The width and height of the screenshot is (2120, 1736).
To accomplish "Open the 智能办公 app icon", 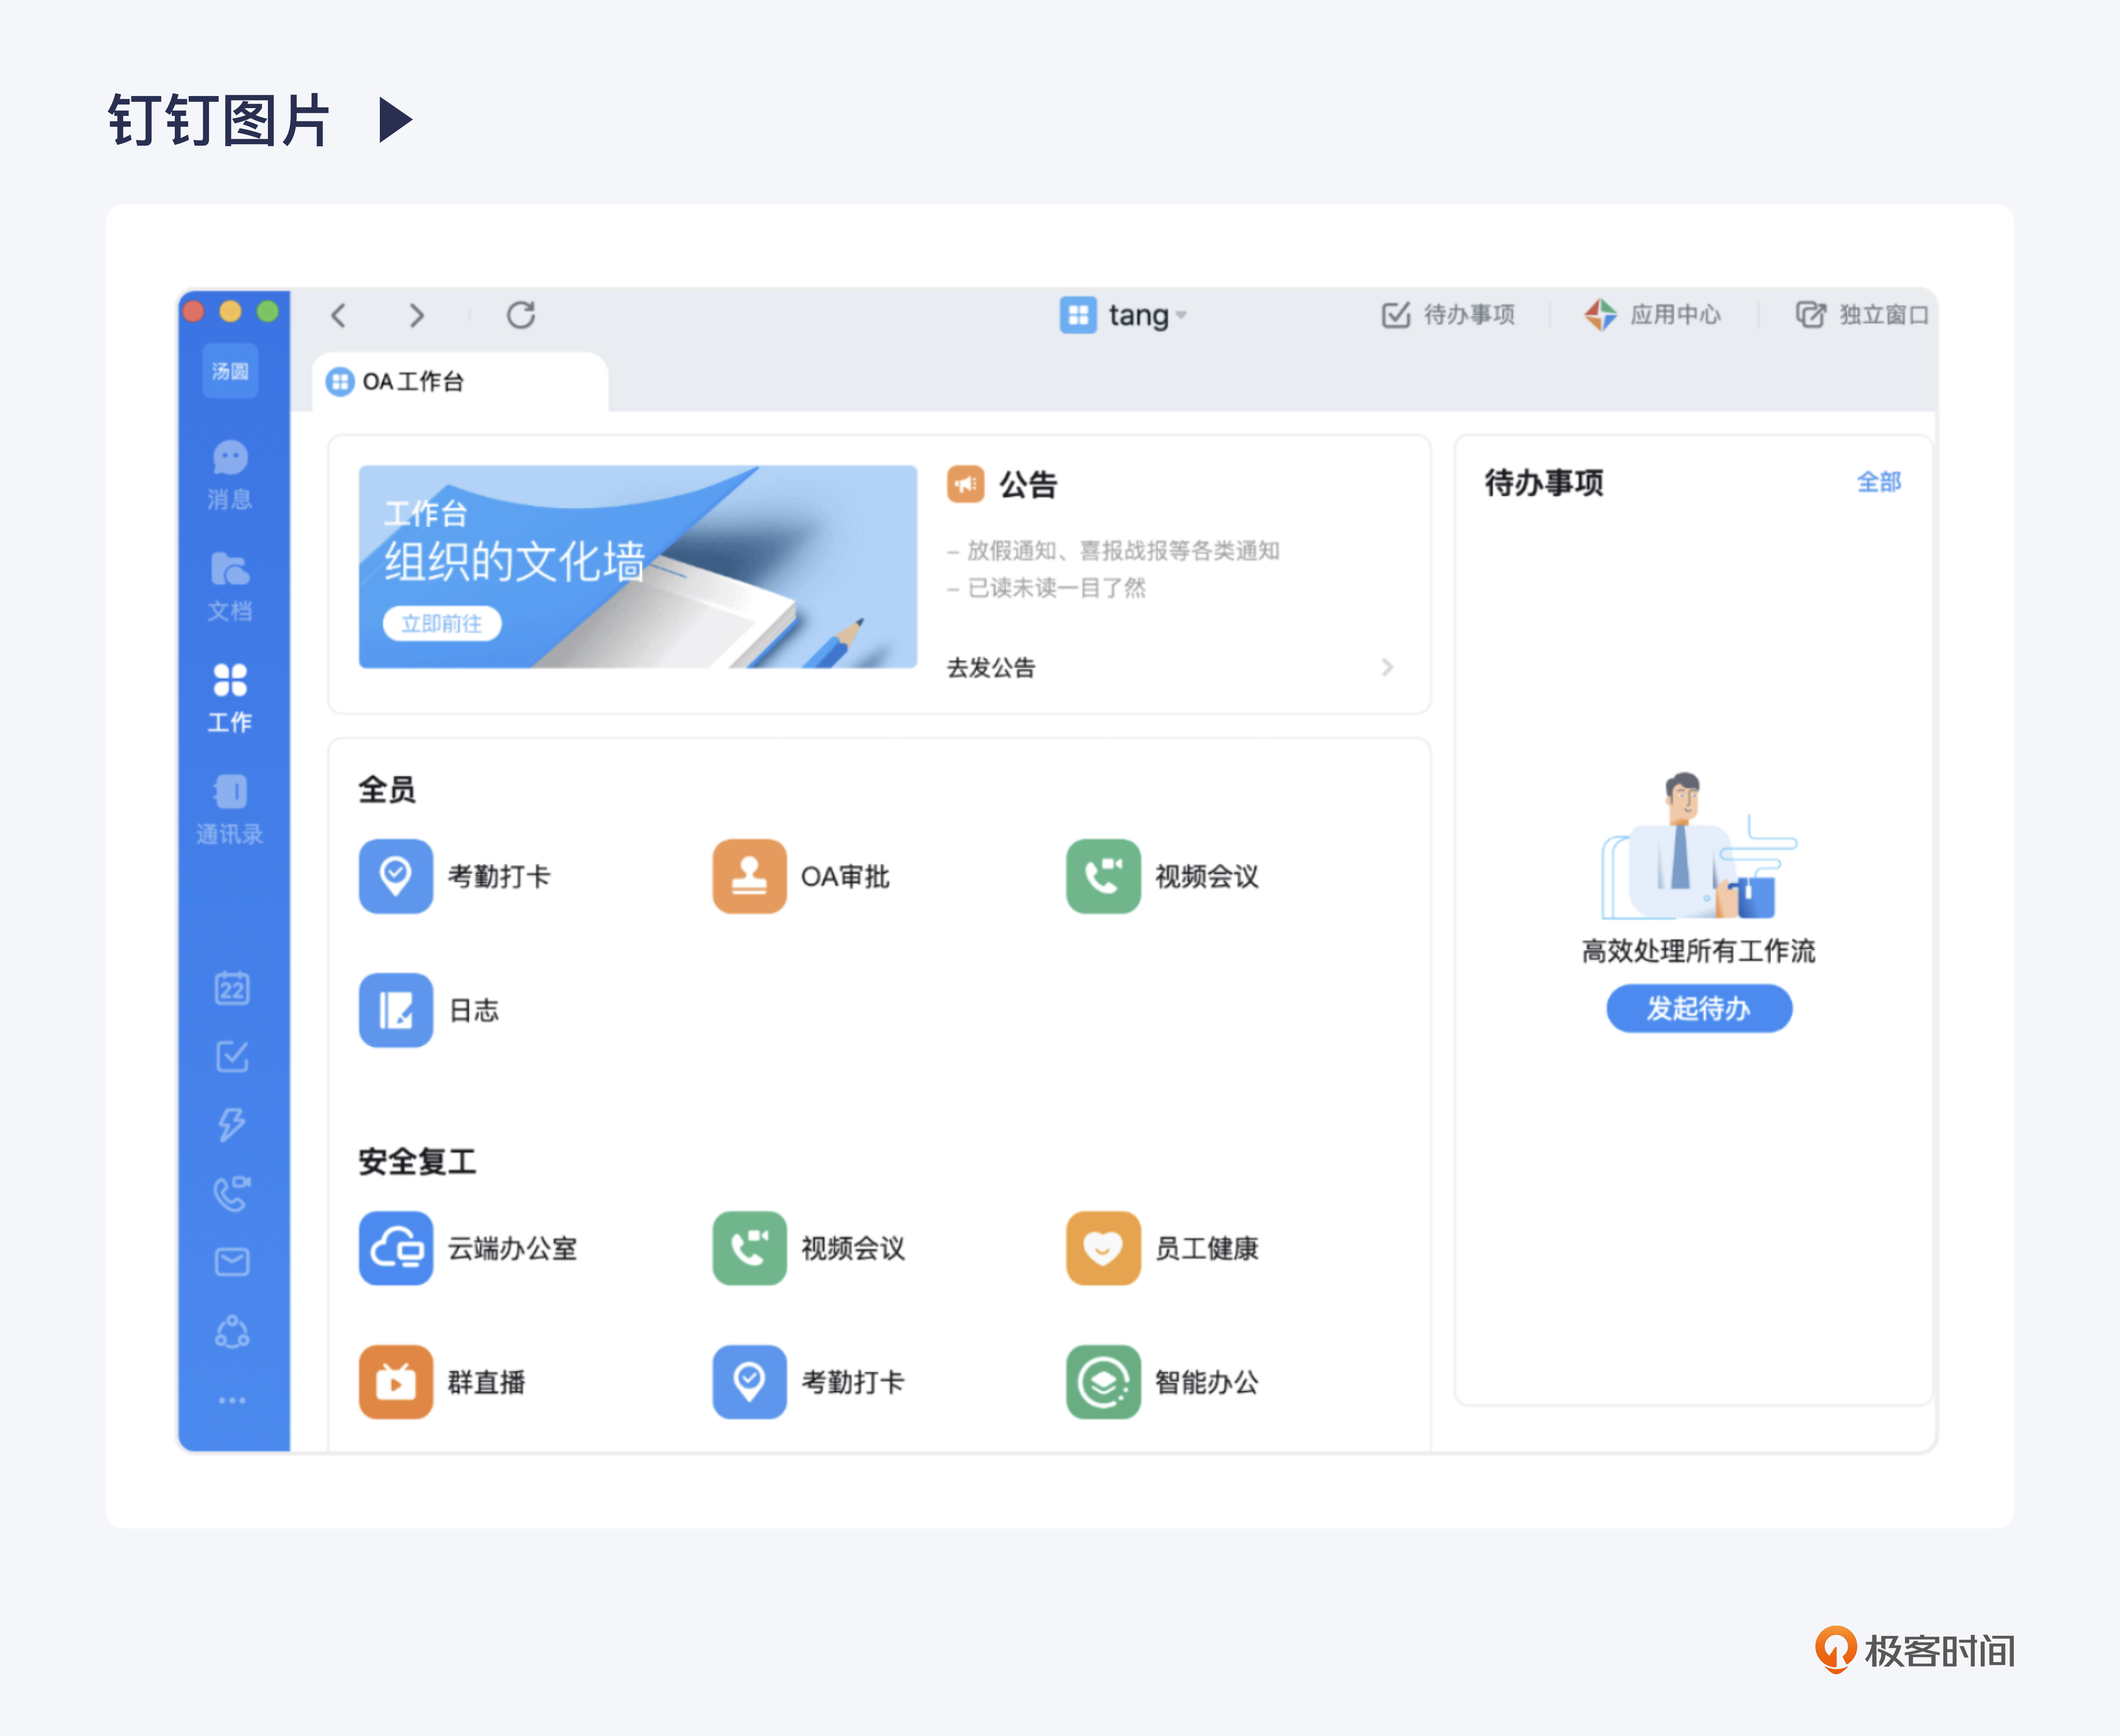I will click(1103, 1382).
